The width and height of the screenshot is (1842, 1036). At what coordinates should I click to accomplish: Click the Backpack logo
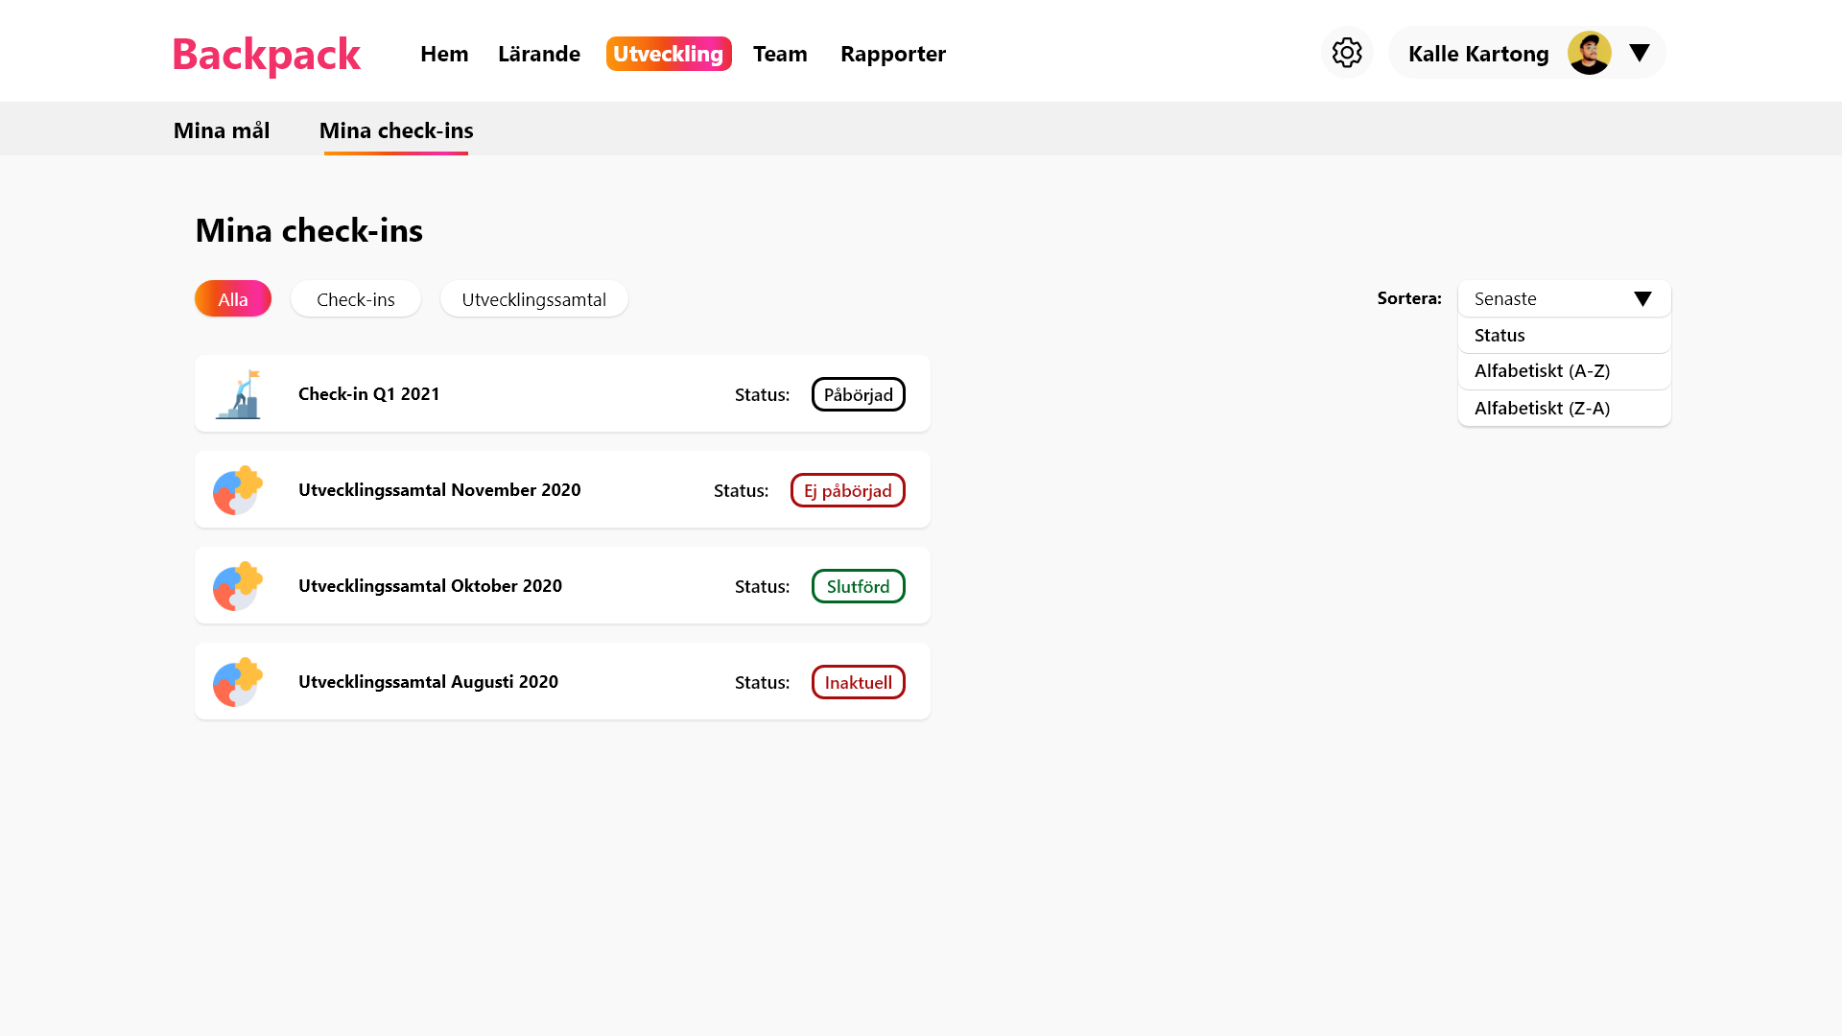tap(266, 54)
